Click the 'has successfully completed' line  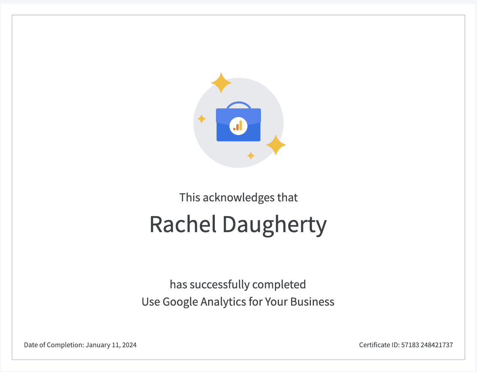coord(238,285)
